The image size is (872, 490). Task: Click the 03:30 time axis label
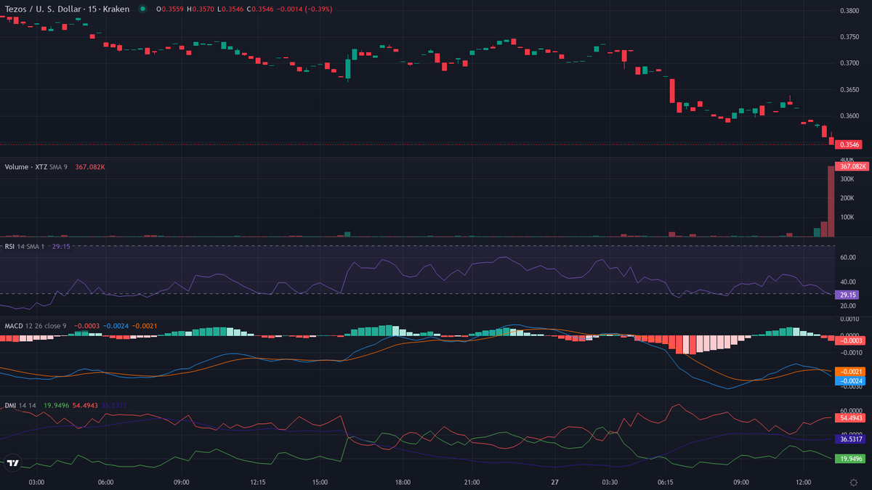(x=610, y=482)
